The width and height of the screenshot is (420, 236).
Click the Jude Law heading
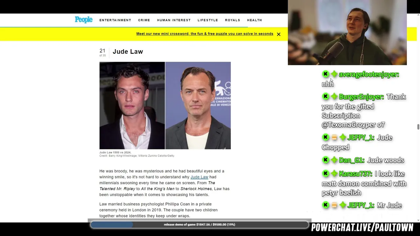[128, 51]
